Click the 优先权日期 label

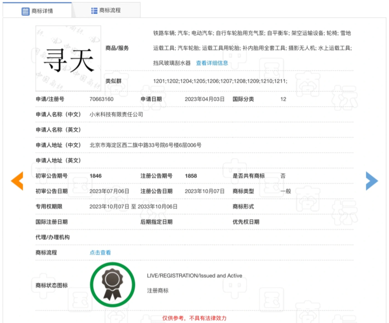(x=246, y=222)
